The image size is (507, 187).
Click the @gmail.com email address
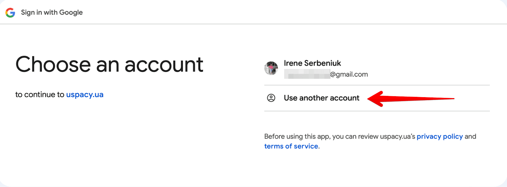tap(349, 74)
